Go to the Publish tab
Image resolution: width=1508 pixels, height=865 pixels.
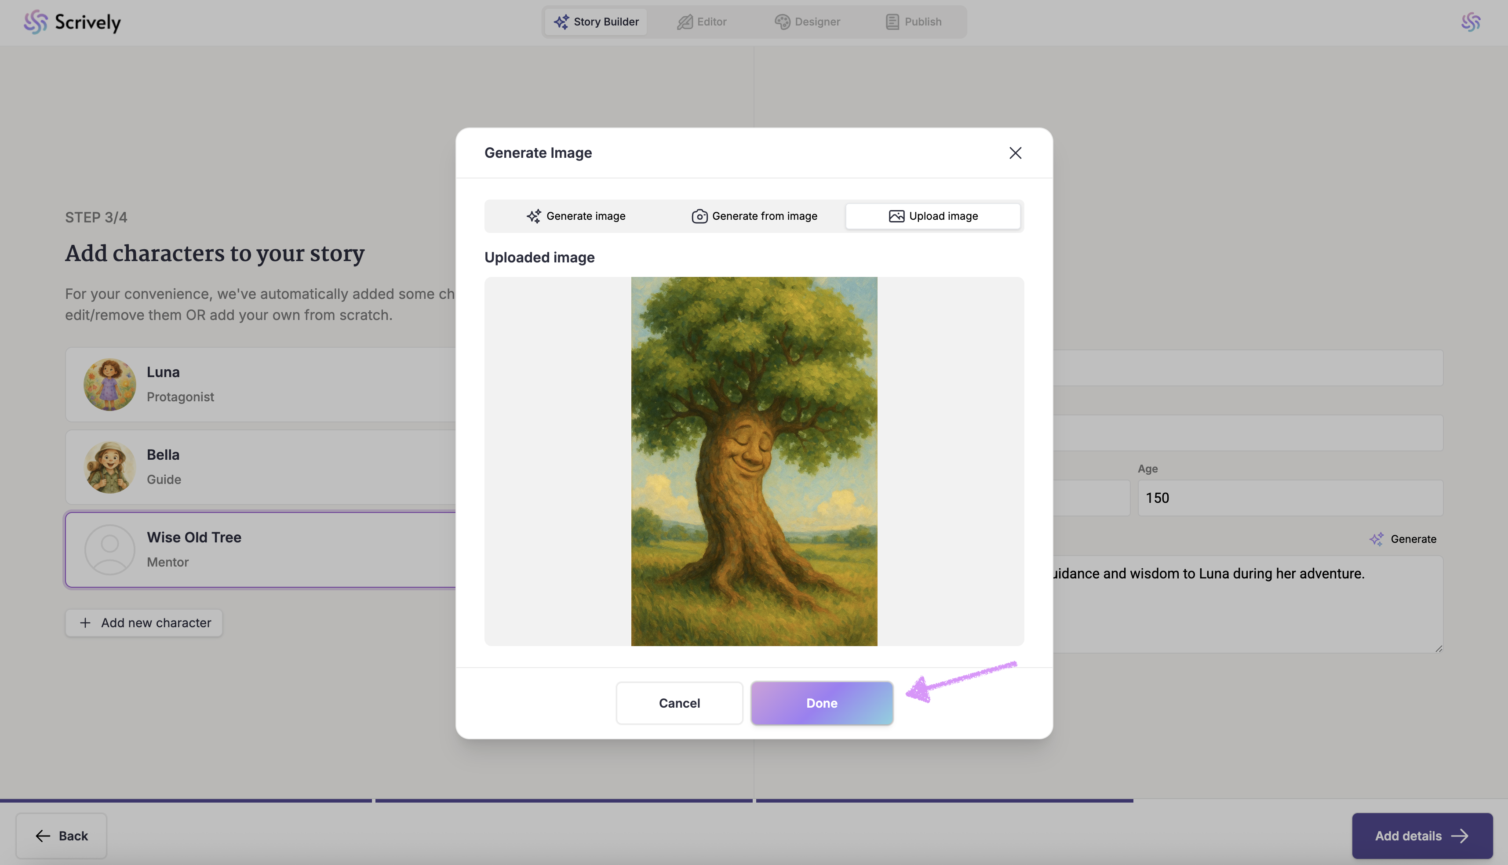pyautogui.click(x=913, y=22)
